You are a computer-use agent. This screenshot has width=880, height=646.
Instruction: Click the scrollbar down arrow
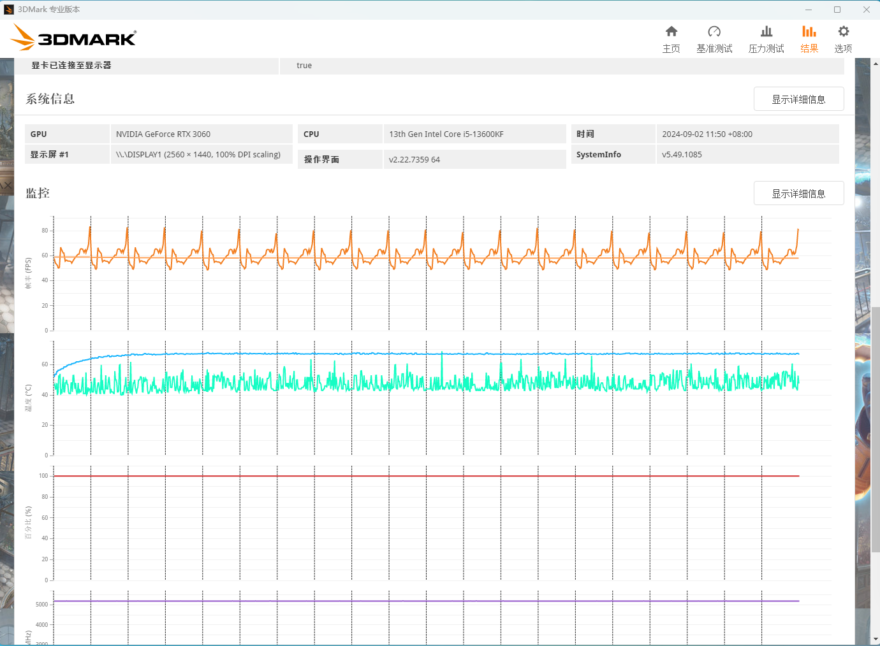click(x=875, y=638)
